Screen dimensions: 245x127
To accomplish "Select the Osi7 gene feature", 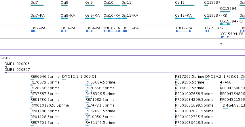I will click(x=37, y=5).
